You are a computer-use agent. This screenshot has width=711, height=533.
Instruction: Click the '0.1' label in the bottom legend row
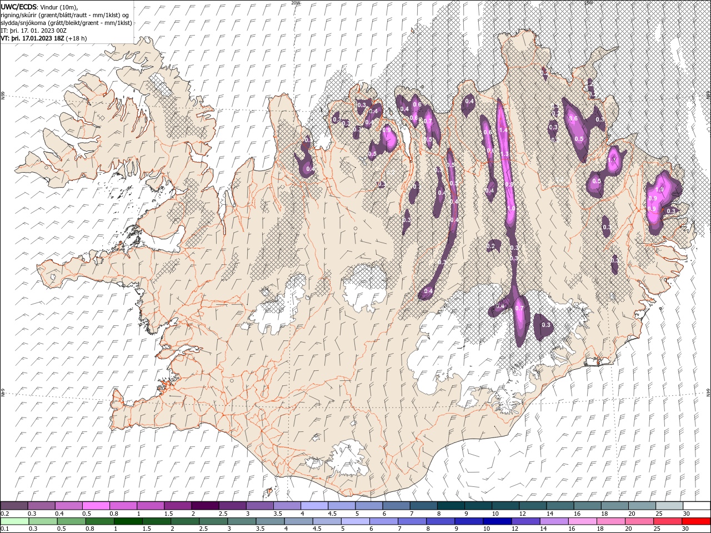(4, 529)
